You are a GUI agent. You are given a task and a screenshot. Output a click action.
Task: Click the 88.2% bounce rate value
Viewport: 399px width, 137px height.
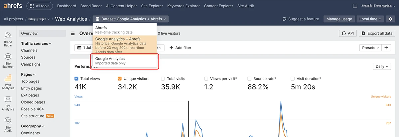point(258,87)
